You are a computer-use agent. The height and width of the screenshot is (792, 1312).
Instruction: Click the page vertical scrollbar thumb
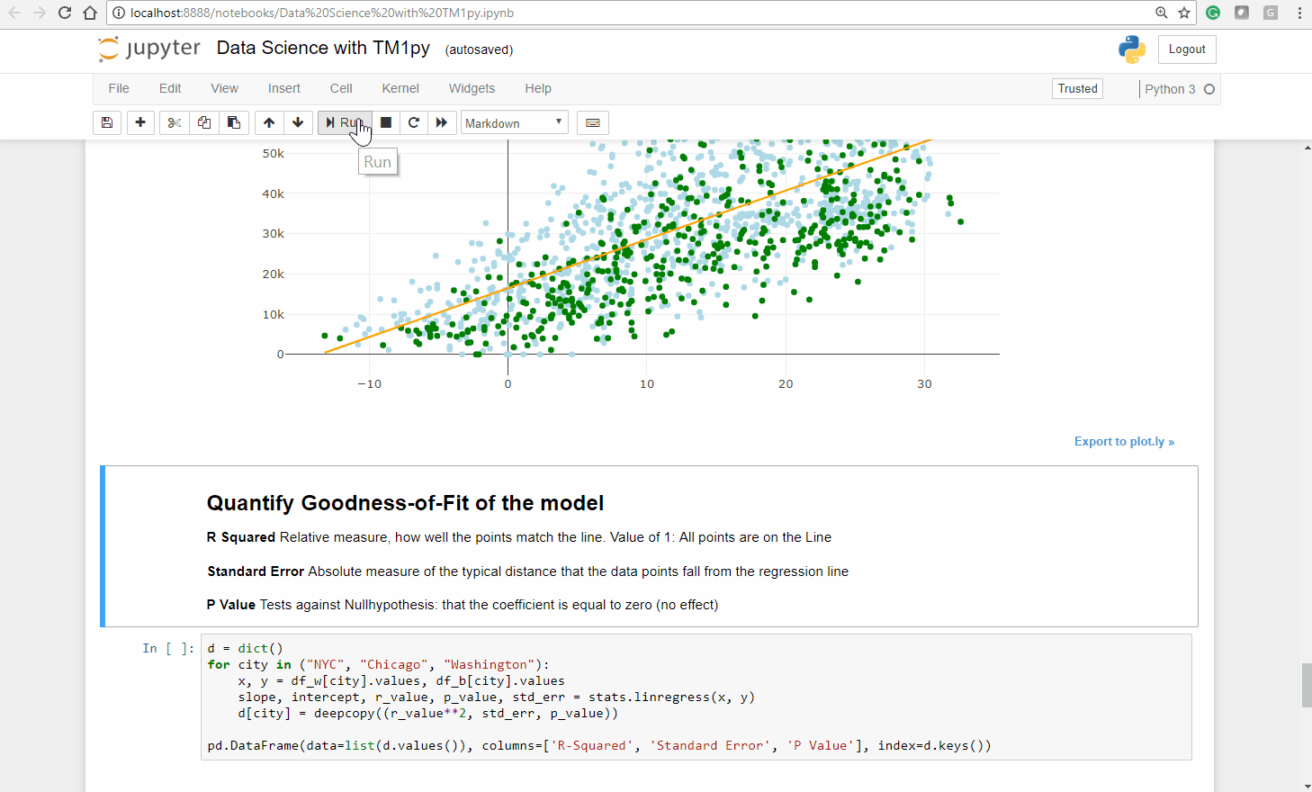pyautogui.click(x=1307, y=686)
